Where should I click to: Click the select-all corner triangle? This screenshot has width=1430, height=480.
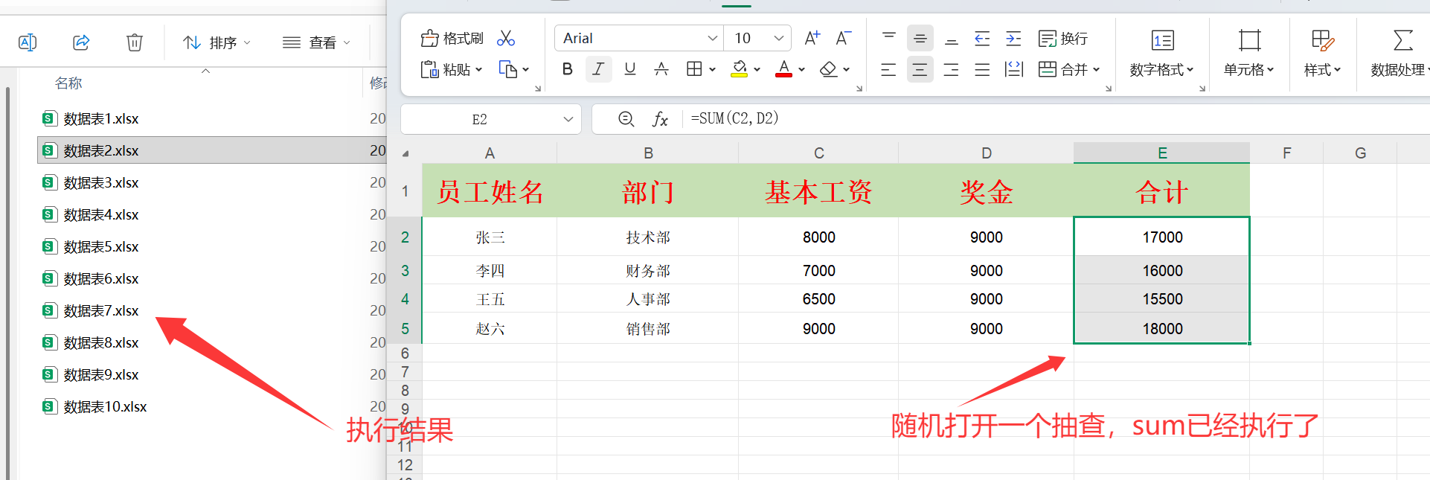[405, 153]
